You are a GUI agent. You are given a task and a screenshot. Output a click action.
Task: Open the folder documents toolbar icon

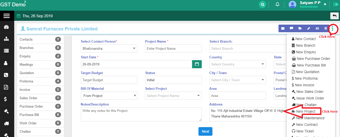(x=300, y=28)
